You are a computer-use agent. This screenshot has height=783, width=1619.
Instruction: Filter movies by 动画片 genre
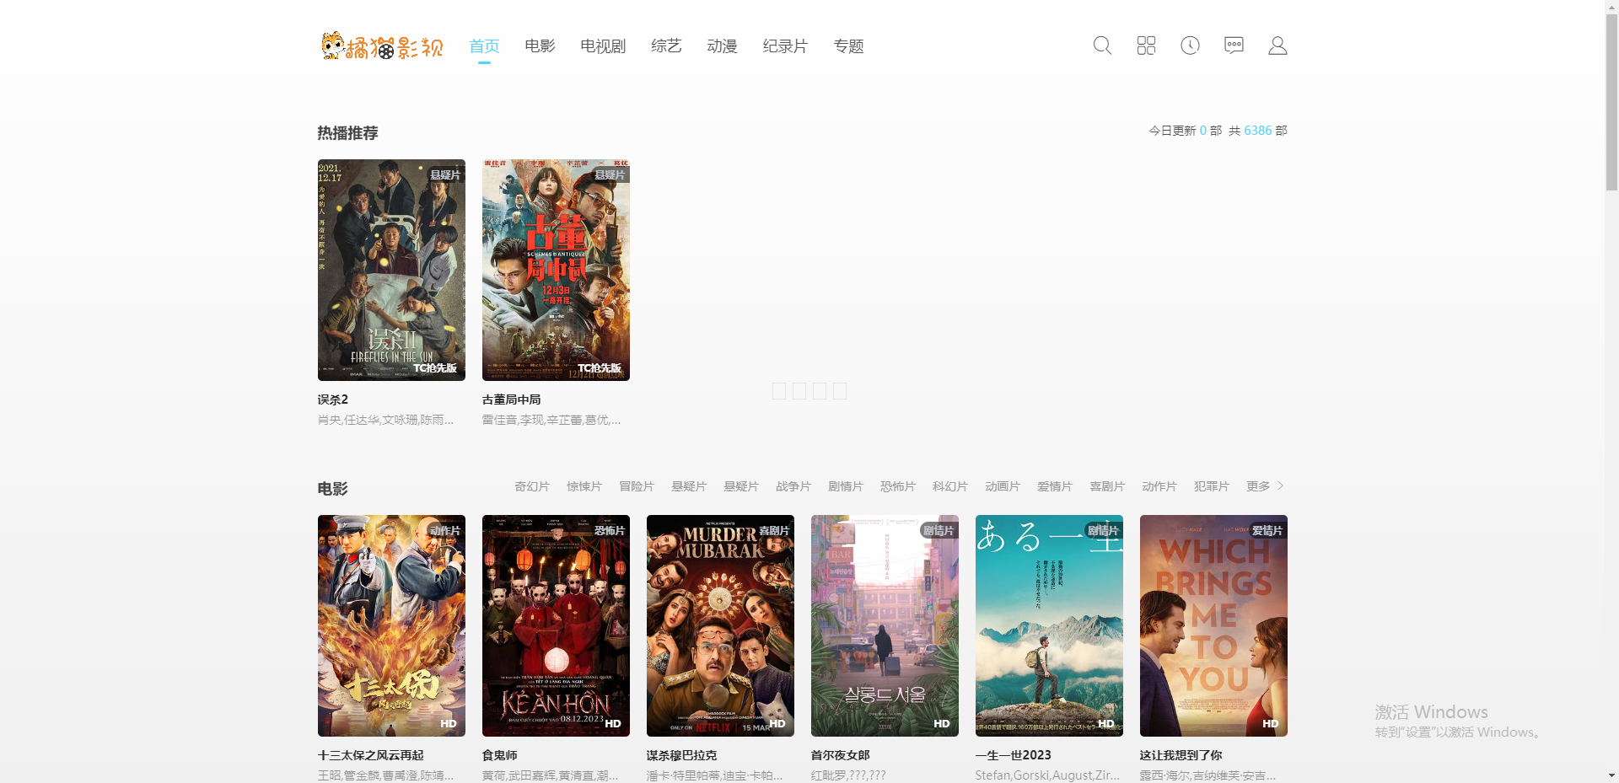[1003, 486]
